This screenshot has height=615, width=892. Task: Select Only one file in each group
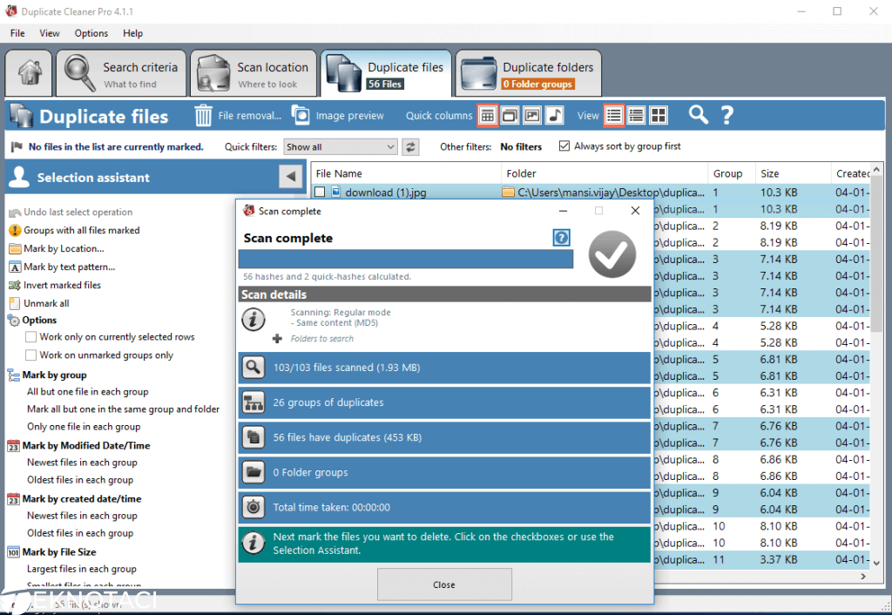(x=84, y=427)
